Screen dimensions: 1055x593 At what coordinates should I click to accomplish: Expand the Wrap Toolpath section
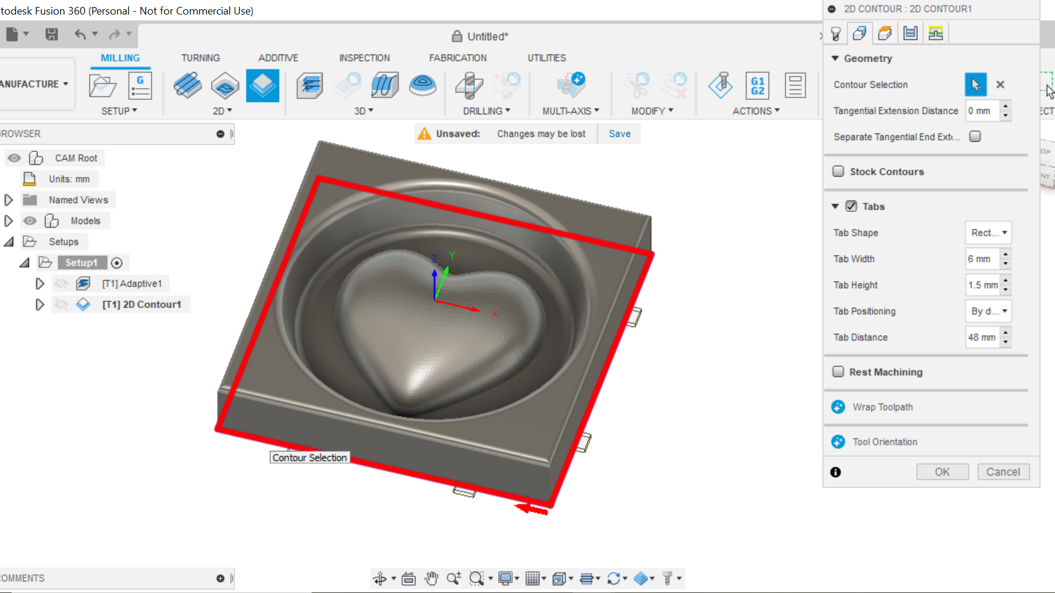pos(838,407)
